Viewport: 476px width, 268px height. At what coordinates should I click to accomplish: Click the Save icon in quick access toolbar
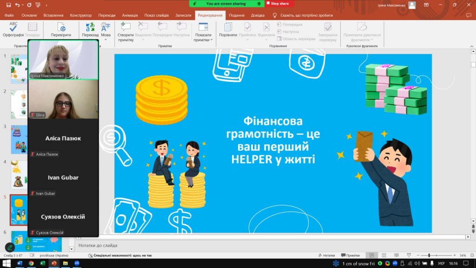[x=8, y=5]
